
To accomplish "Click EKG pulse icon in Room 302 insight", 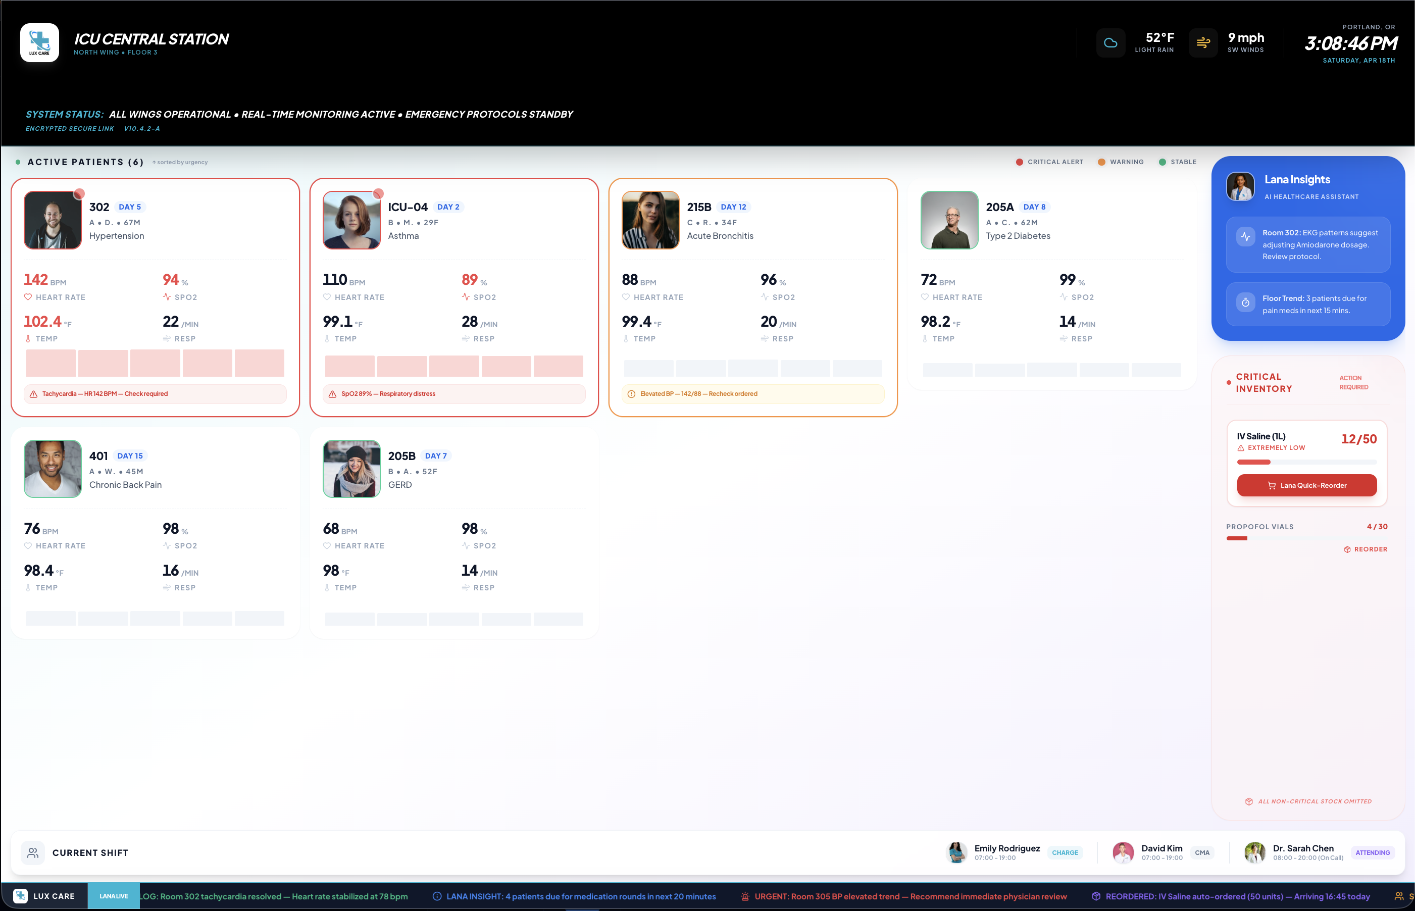I will (1245, 237).
